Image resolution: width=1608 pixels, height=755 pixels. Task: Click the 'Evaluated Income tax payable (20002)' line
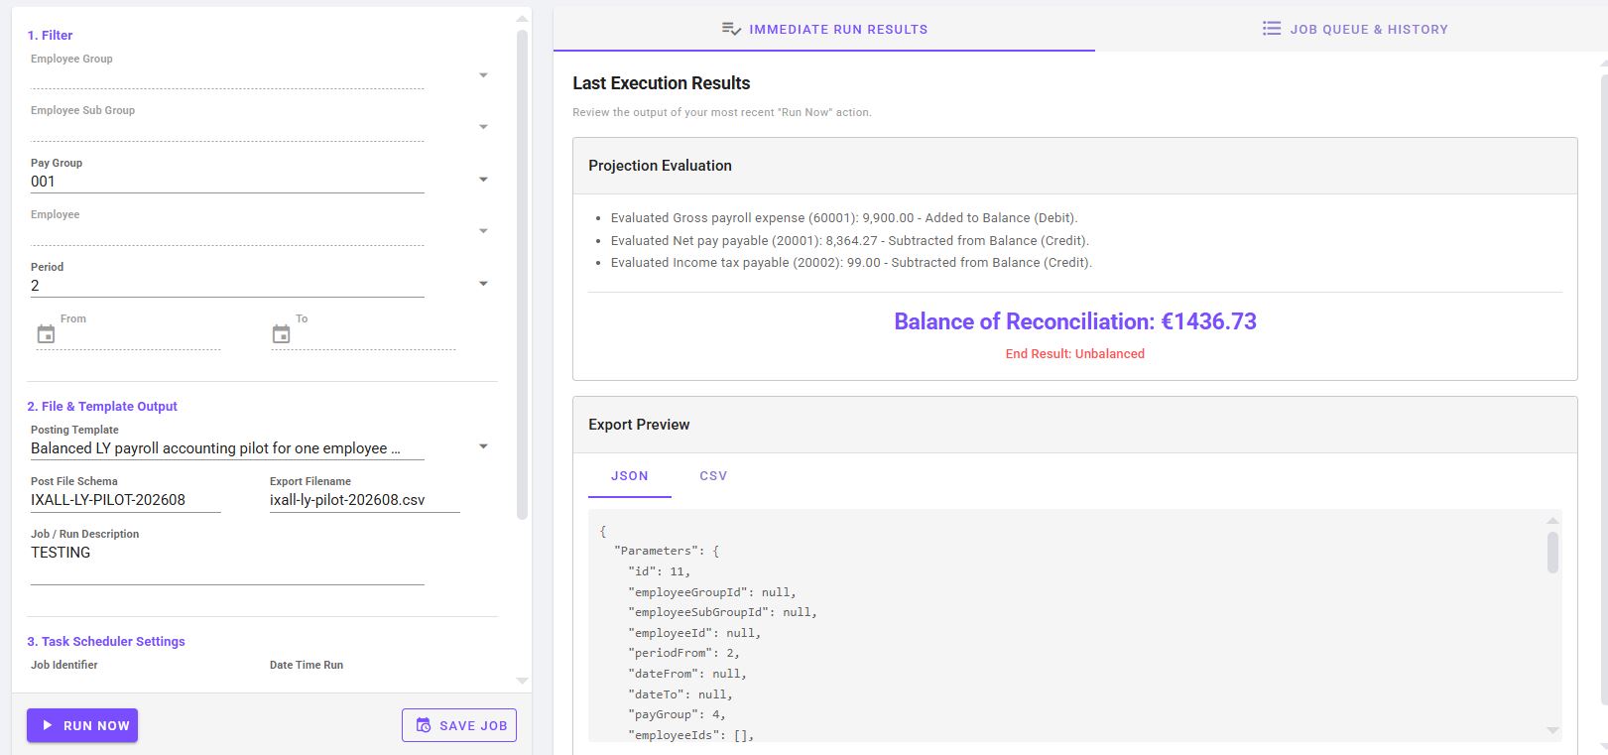pyautogui.click(x=851, y=263)
